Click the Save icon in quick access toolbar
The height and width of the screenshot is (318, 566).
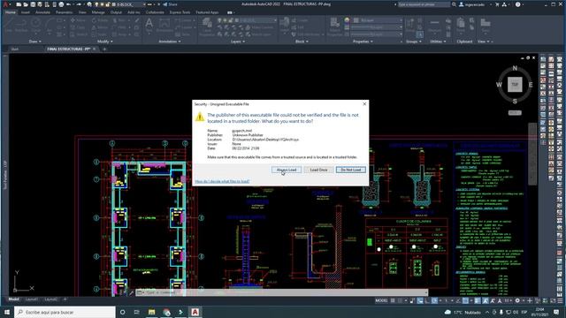click(x=33, y=4)
